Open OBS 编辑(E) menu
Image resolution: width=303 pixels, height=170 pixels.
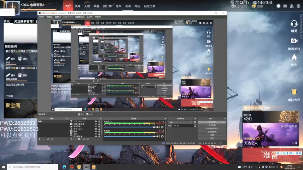pyautogui.click(x=50, y=17)
